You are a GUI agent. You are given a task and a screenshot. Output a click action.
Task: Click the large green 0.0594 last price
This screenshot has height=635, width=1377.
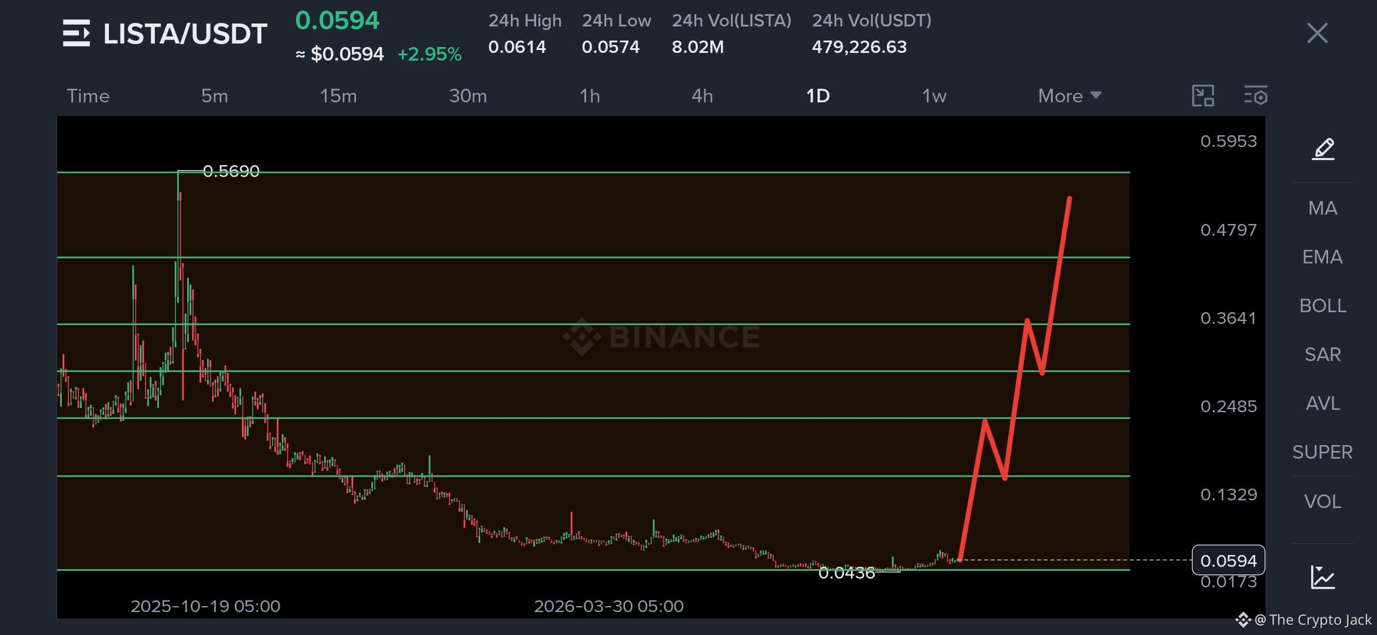pyautogui.click(x=337, y=21)
